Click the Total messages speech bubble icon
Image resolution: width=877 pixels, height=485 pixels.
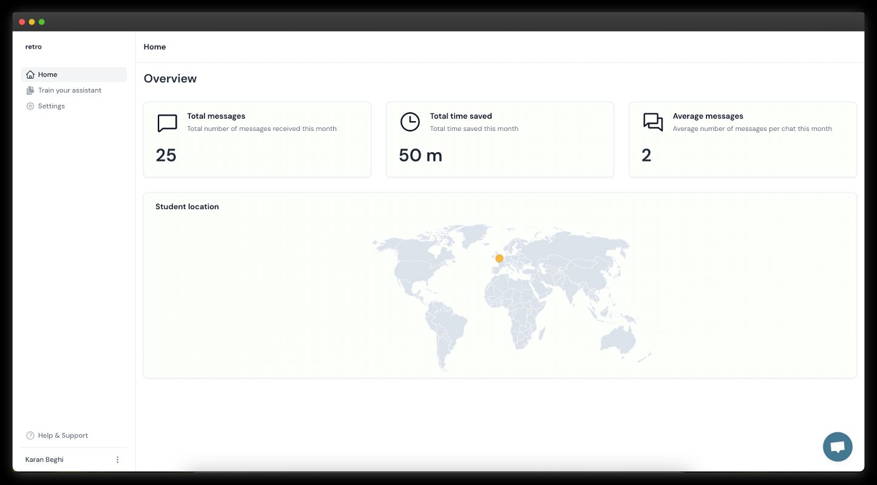click(167, 122)
